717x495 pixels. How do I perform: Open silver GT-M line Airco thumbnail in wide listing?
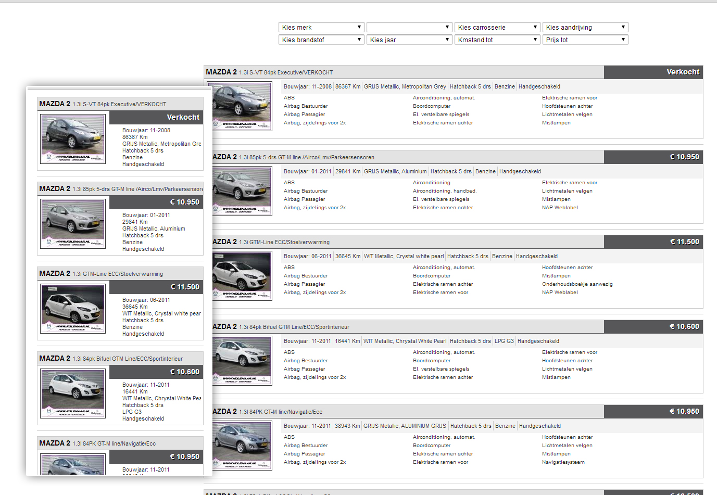242,191
